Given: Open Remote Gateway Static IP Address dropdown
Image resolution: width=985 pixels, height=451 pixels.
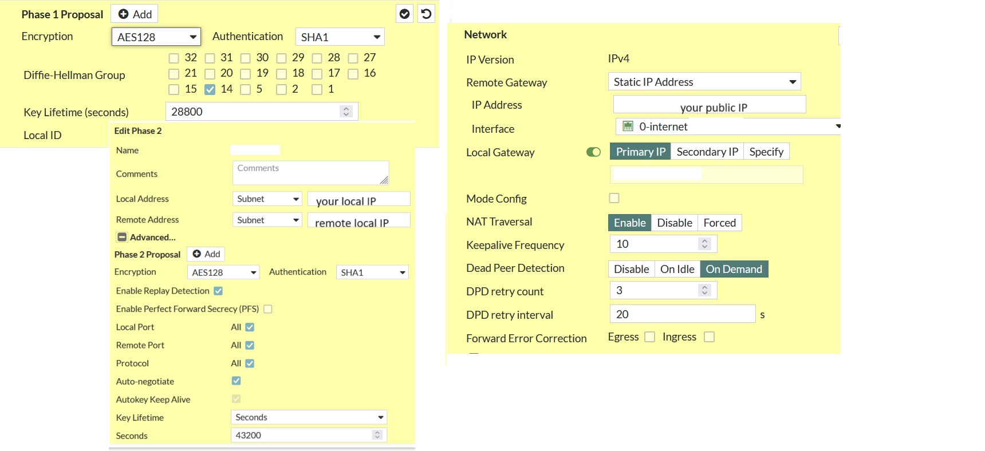Looking at the screenshot, I should pyautogui.click(x=704, y=82).
